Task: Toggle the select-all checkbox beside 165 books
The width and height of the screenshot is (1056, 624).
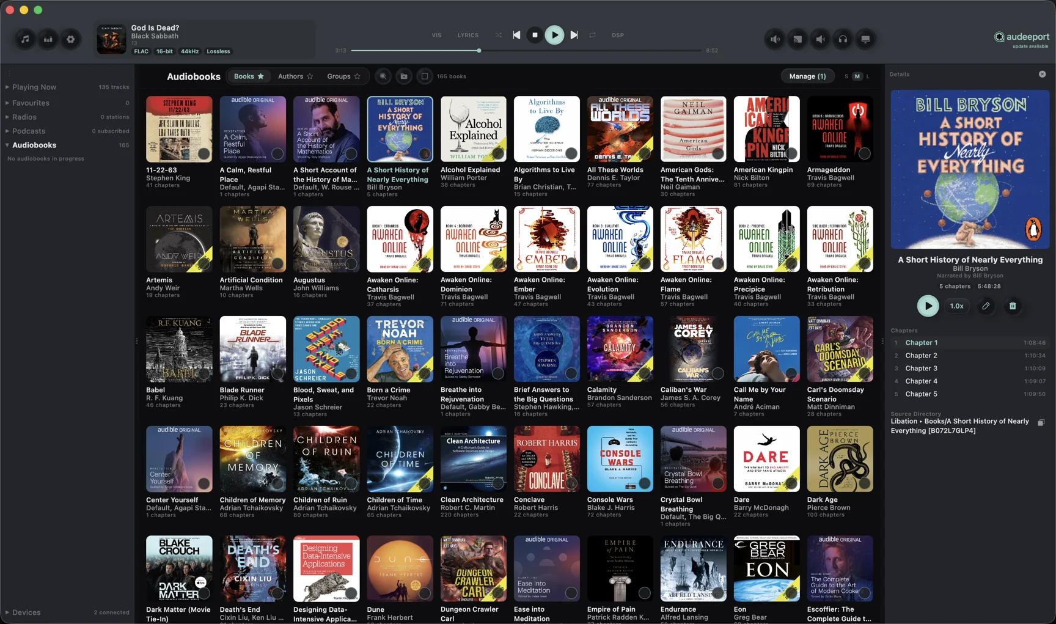Action: 425,76
